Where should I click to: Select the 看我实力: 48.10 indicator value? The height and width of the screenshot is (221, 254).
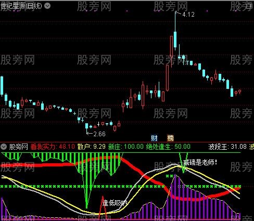pyautogui.click(x=53, y=147)
